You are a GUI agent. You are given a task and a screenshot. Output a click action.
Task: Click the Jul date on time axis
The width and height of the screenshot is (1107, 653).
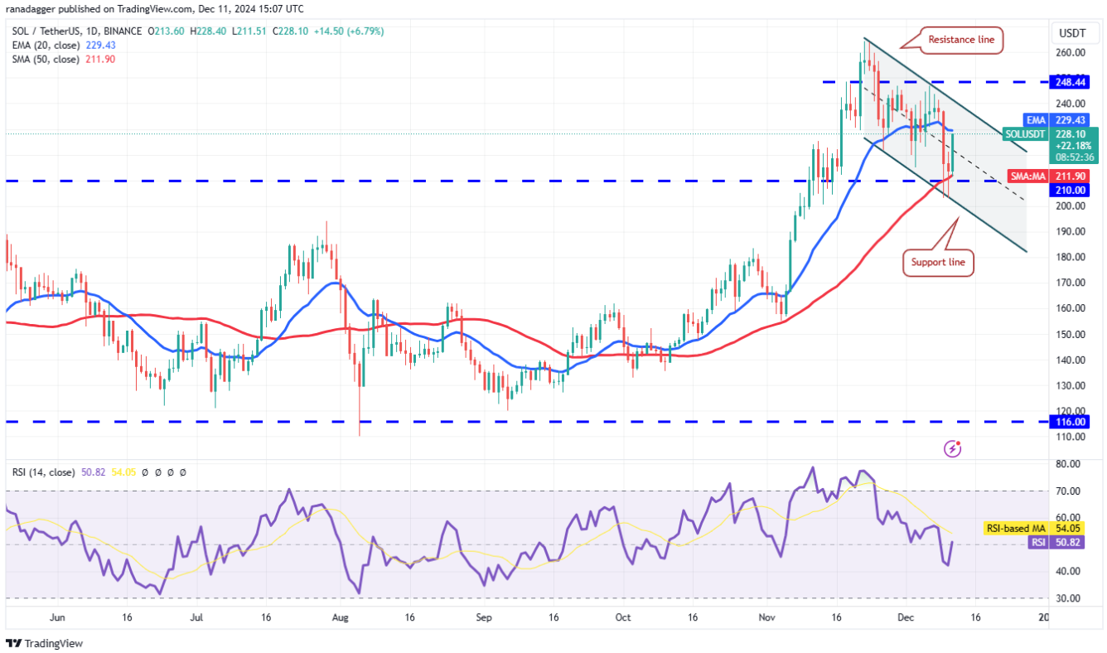tap(196, 617)
